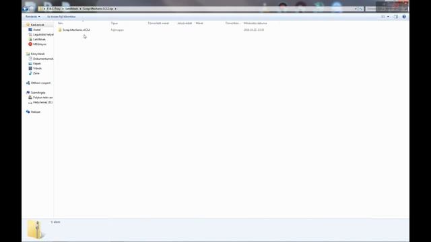Click Az összes fájl kibontása button

[x=61, y=17]
